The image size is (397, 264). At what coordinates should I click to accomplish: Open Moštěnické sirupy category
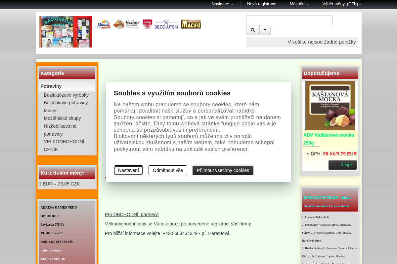pyautogui.click(x=62, y=118)
